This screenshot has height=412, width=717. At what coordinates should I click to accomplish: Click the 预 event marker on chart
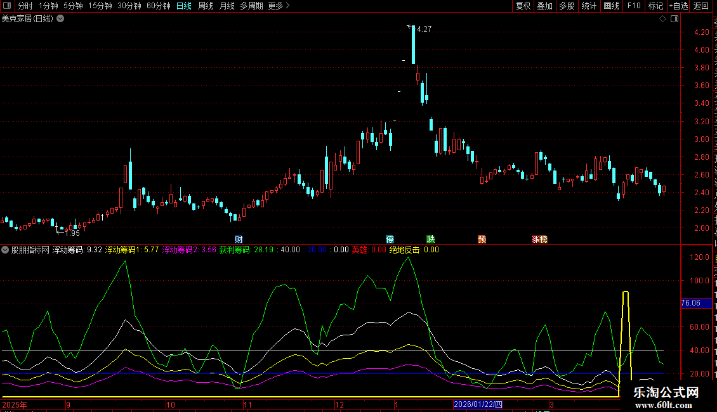[x=482, y=240]
